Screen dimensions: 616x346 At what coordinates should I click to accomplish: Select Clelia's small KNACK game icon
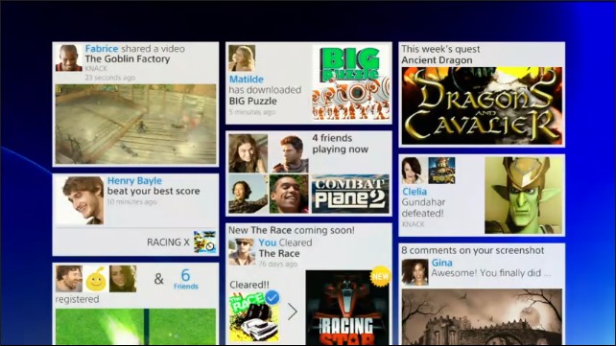point(441,171)
